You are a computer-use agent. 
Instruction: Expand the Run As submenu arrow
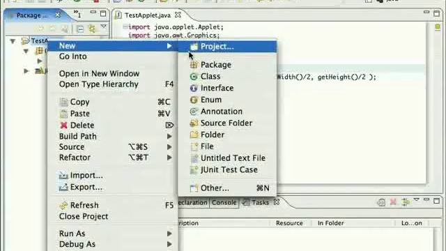169,234
